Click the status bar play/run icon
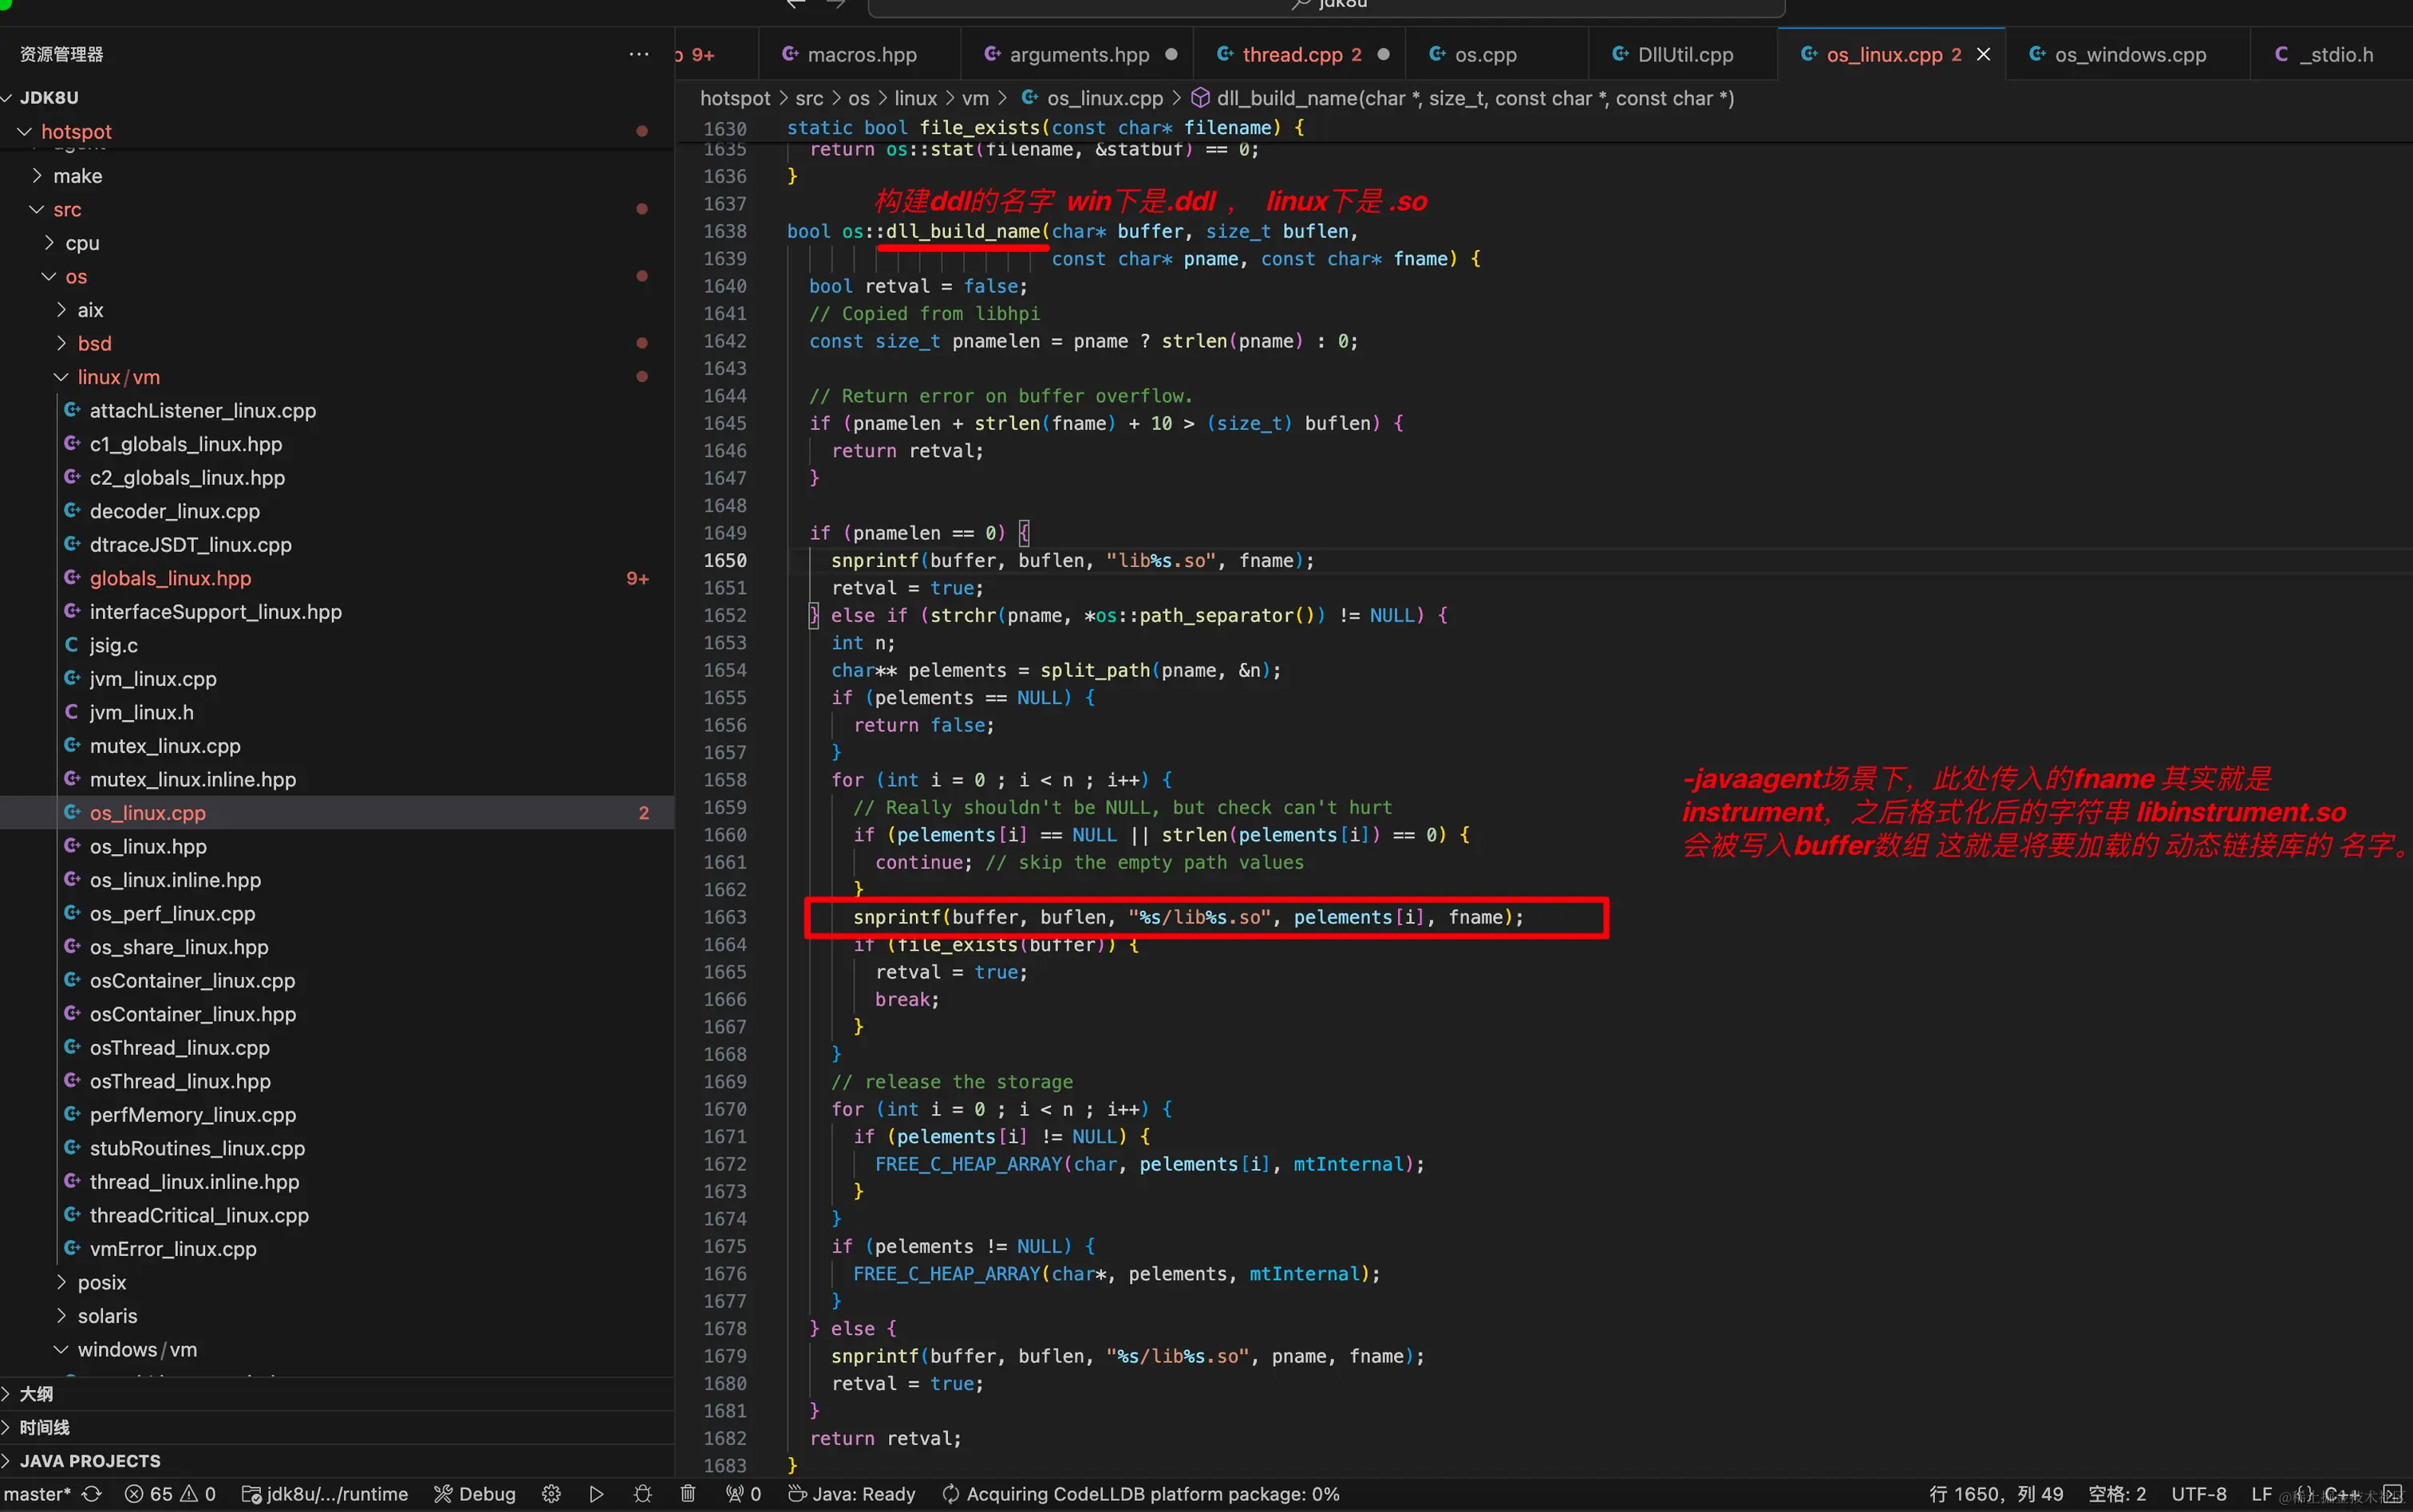This screenshot has height=1512, width=2413. [596, 1493]
